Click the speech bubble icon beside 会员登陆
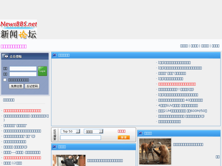The width and height of the screenshot is (222, 166). pyautogui.click(x=6, y=57)
